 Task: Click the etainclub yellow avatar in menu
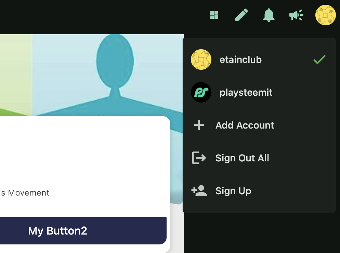pyautogui.click(x=201, y=59)
